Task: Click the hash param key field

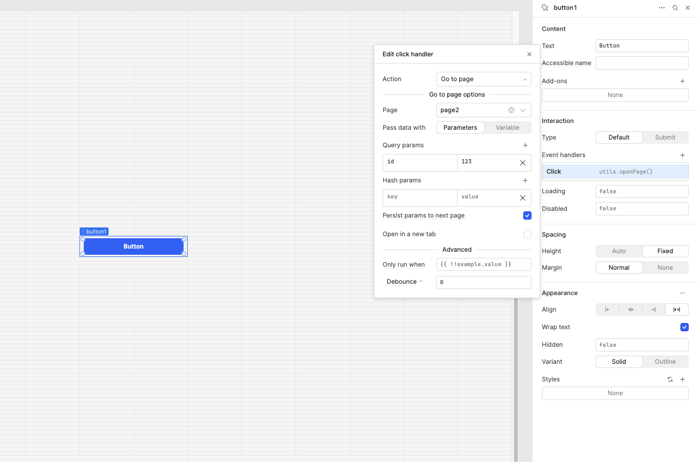Action: pyautogui.click(x=420, y=198)
